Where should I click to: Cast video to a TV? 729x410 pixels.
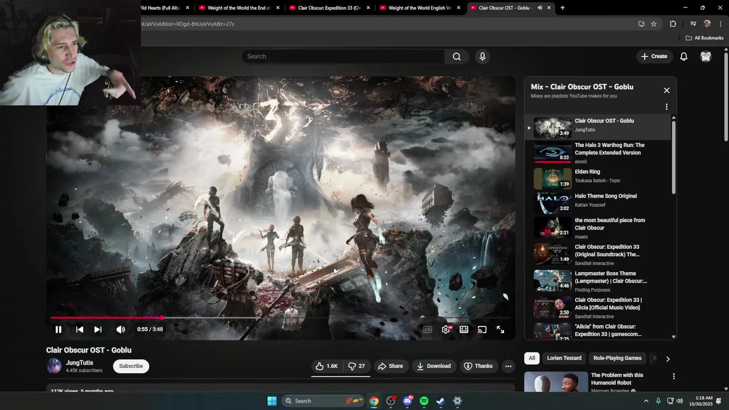pos(482,329)
